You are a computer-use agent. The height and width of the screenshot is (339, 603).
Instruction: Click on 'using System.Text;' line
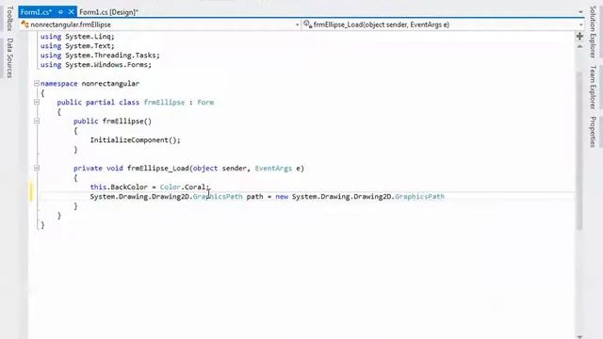pyautogui.click(x=77, y=46)
